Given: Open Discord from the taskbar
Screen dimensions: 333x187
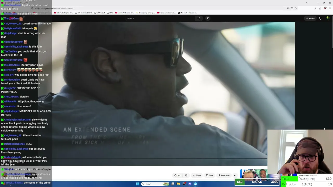Looking at the screenshot, I should (x=190, y=184).
